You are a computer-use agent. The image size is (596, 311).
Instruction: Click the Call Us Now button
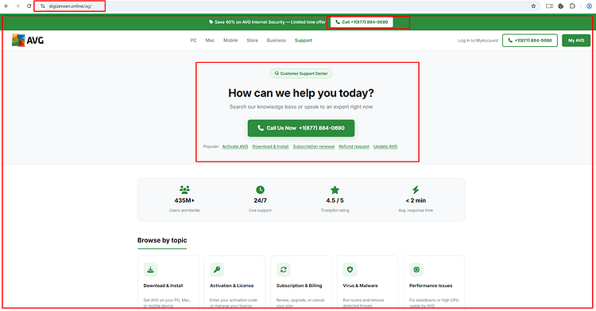tap(301, 128)
